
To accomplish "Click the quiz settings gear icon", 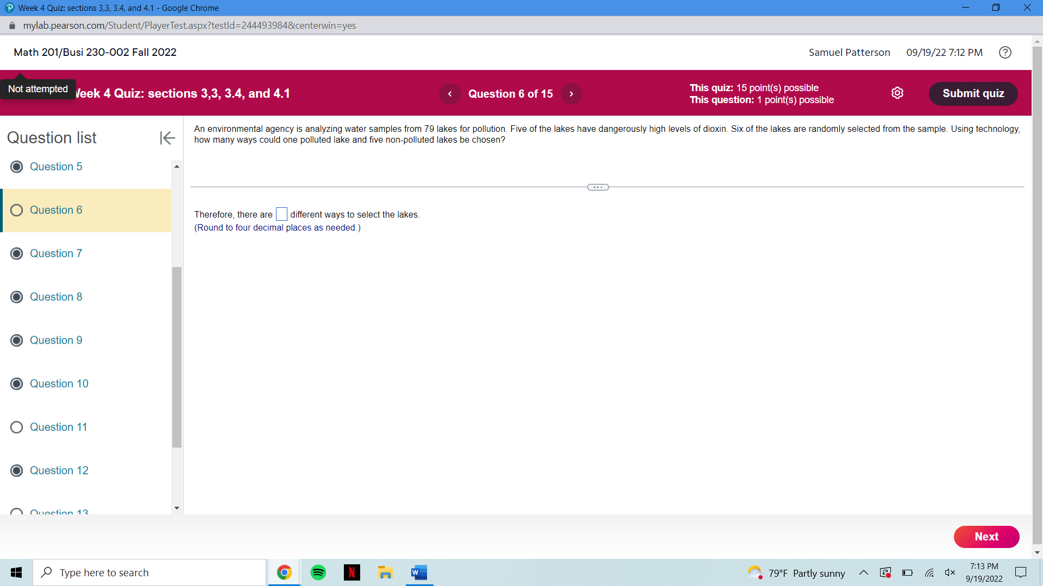I will (897, 93).
